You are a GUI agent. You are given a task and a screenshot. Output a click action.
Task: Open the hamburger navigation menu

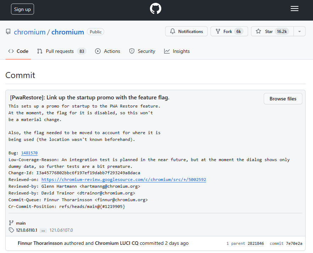(x=295, y=9)
